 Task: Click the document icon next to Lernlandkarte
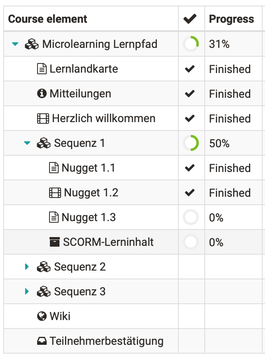click(42, 69)
